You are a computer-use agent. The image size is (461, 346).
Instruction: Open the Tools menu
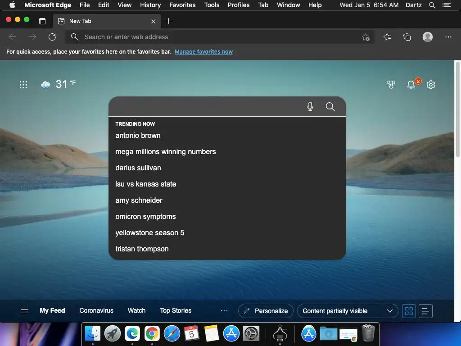212,5
